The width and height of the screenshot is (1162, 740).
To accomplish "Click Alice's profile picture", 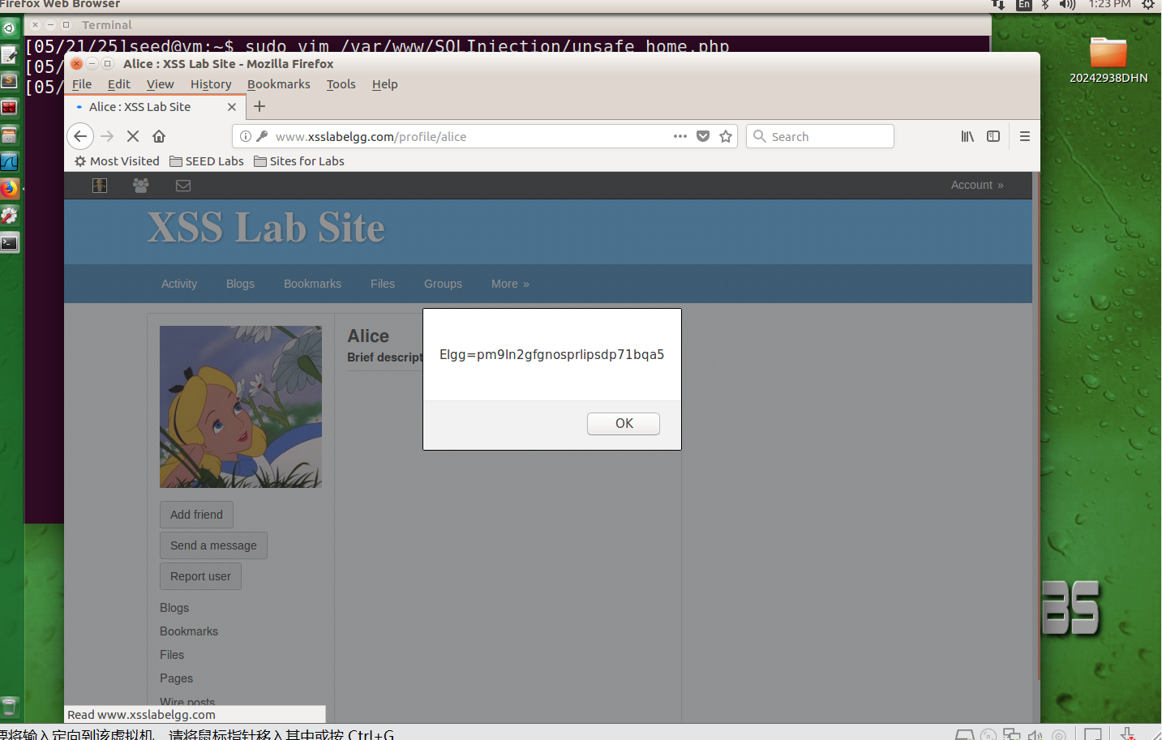I will pos(241,407).
